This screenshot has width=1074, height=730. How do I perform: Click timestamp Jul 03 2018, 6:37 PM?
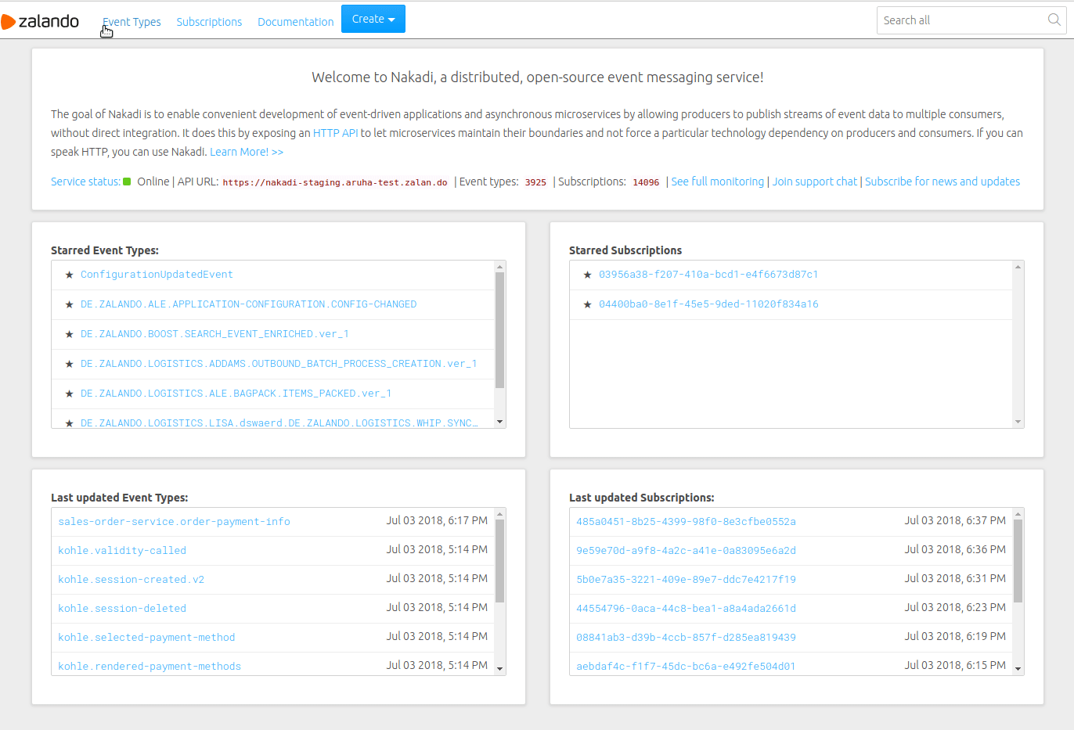coord(955,520)
